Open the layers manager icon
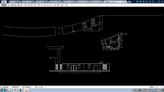 tap(62, 5)
